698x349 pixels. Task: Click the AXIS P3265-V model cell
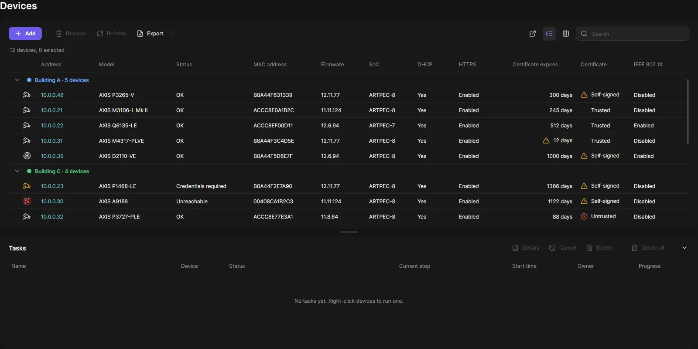coord(116,95)
